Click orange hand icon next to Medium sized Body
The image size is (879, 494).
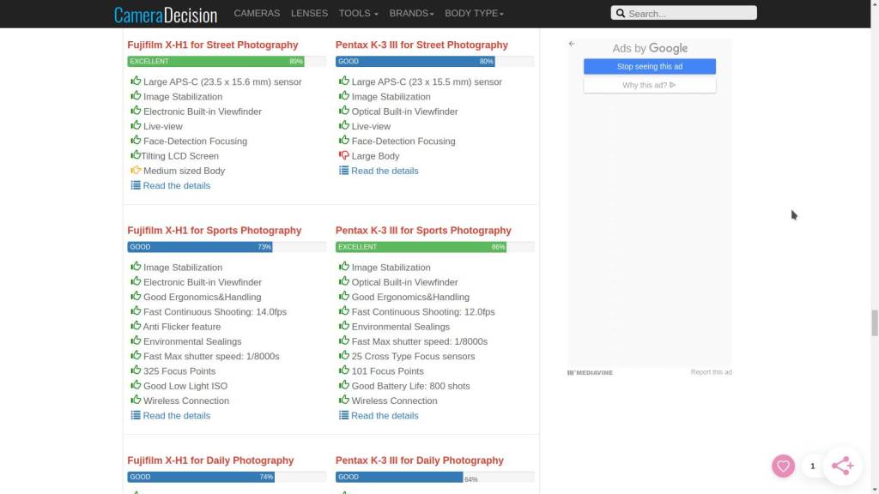coord(136,170)
